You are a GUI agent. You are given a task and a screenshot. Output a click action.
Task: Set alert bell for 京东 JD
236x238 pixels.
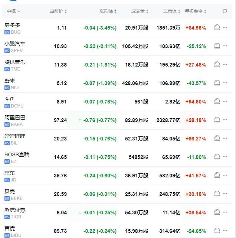(x=217, y=175)
